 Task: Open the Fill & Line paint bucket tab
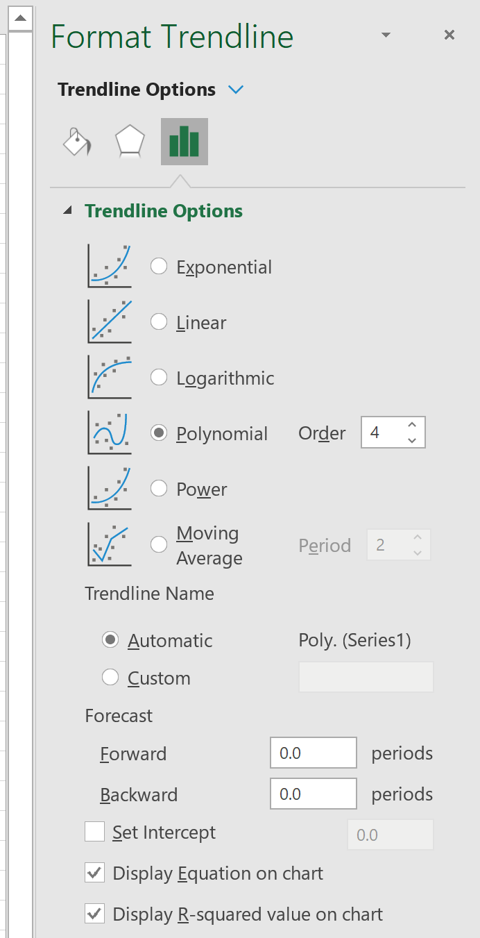pyautogui.click(x=77, y=142)
